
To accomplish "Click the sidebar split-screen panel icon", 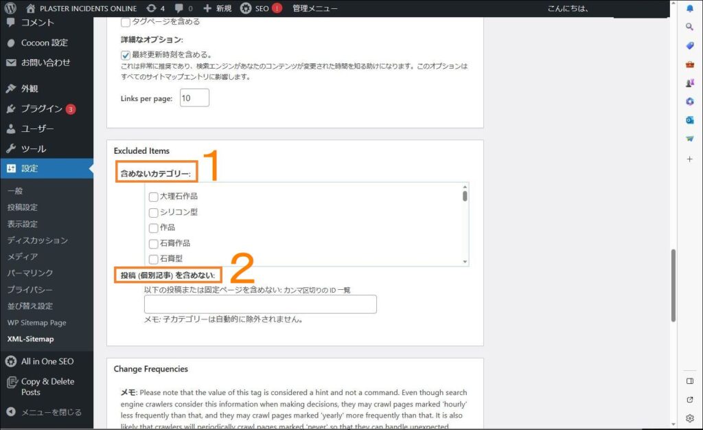I will pyautogui.click(x=689, y=381).
